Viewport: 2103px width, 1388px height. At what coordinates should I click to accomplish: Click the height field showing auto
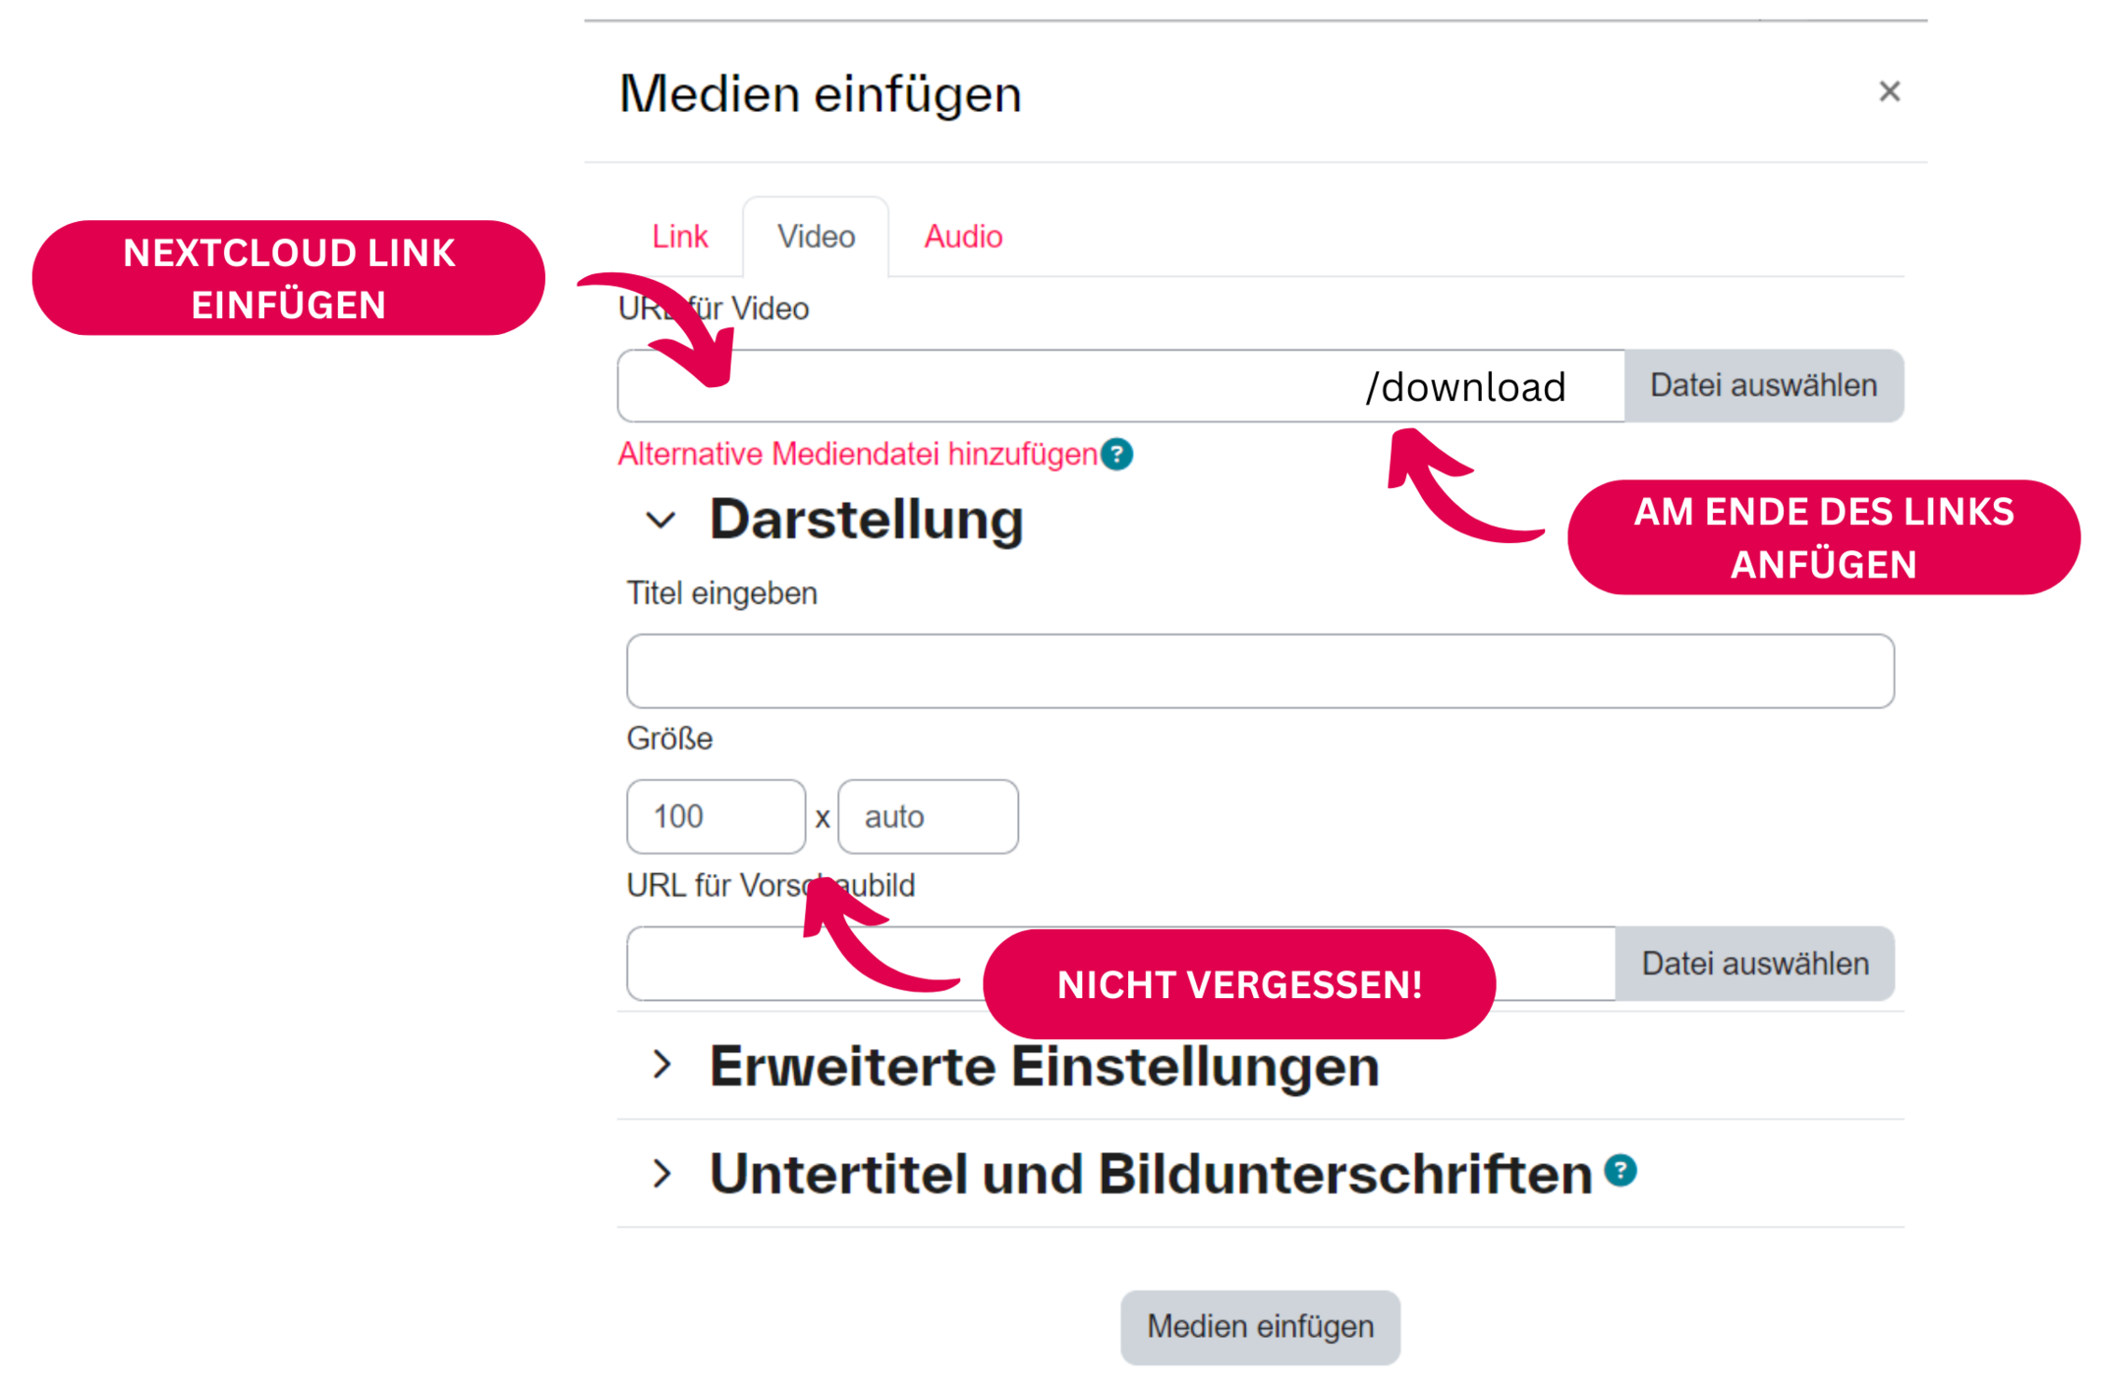click(927, 815)
